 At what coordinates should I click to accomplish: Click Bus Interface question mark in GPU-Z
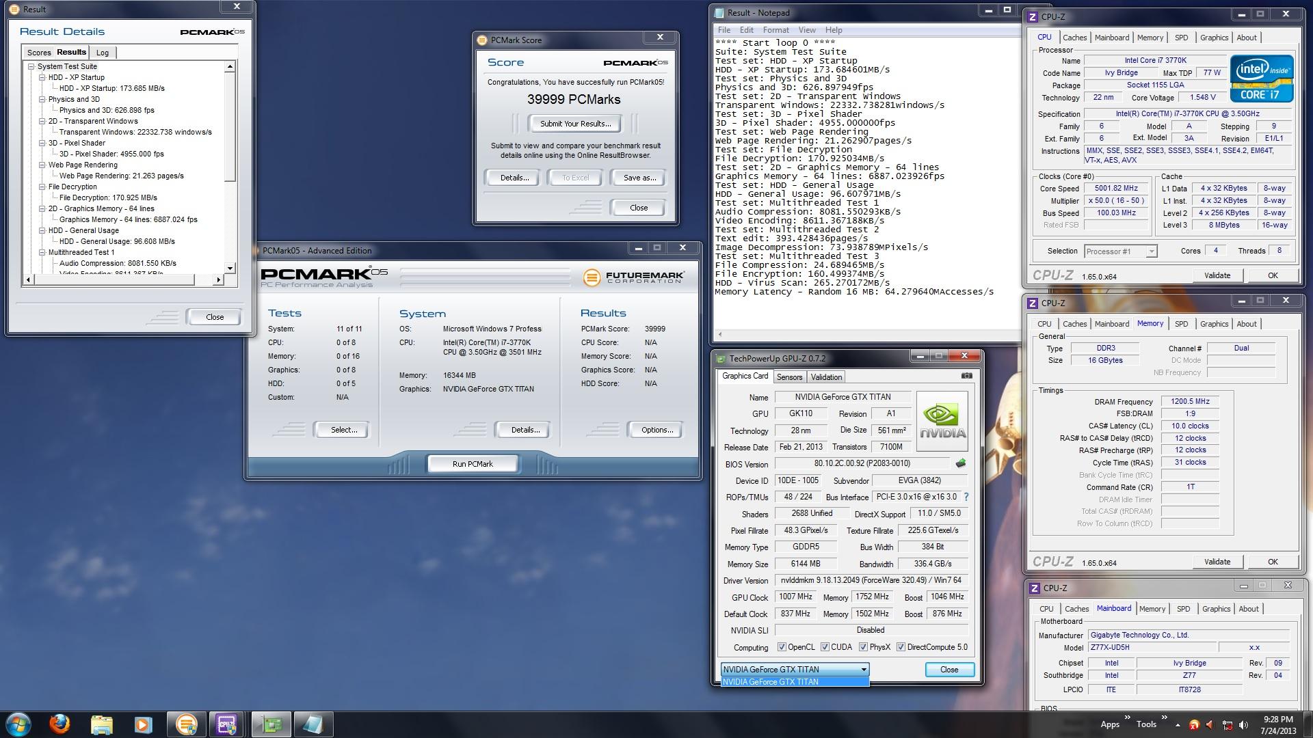(x=966, y=497)
